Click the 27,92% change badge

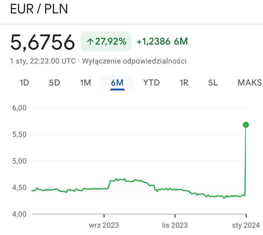click(106, 42)
